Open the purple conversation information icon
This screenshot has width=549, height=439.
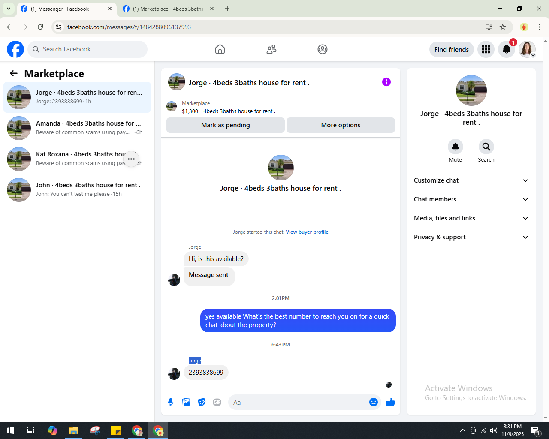[x=386, y=82]
